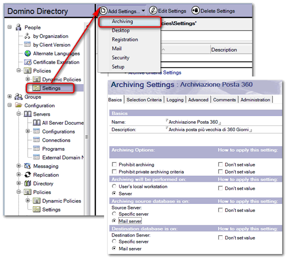
Task: Click the Add Settings page icon
Action: click(x=104, y=10)
